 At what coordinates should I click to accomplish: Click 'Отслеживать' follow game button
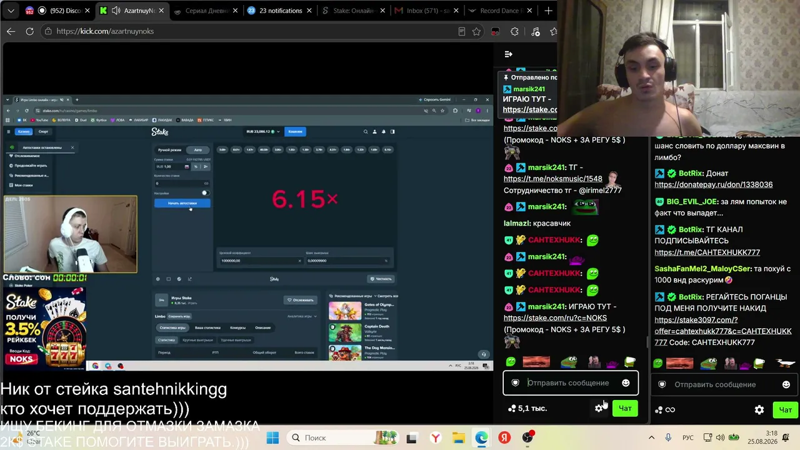(300, 300)
